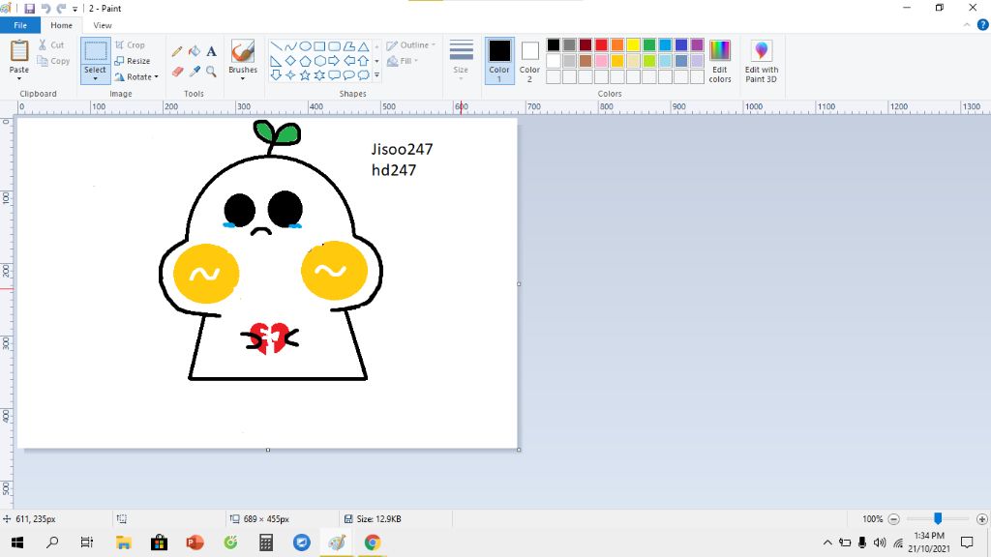
Task: Click the zoom in plus button
Action: coord(981,519)
